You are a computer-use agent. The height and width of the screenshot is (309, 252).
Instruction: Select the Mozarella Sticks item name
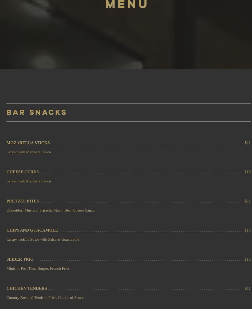28,143
